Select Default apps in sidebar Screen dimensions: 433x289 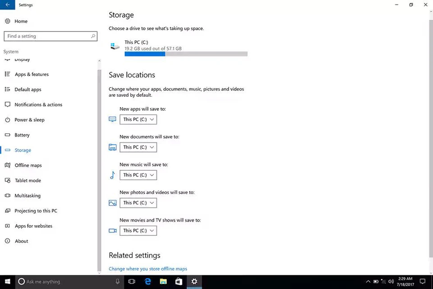pyautogui.click(x=28, y=90)
